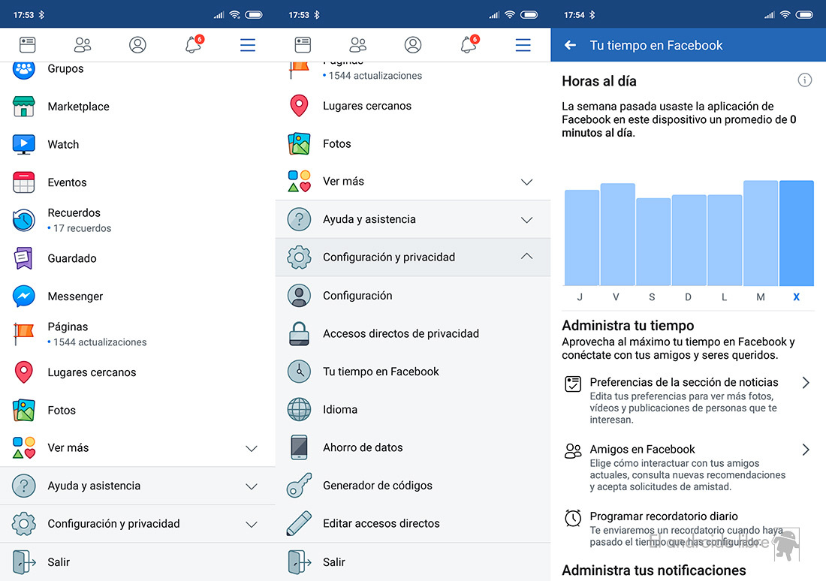This screenshot has height=581, width=826.
Task: Collapse the expanded Configuración y privacidad section
Action: tap(526, 257)
